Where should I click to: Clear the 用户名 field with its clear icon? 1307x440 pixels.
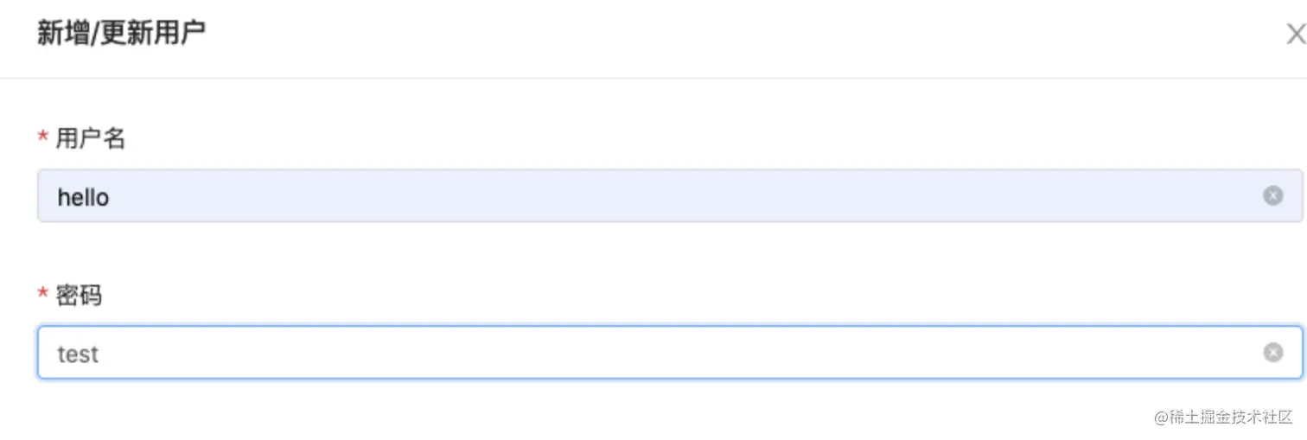(1272, 196)
